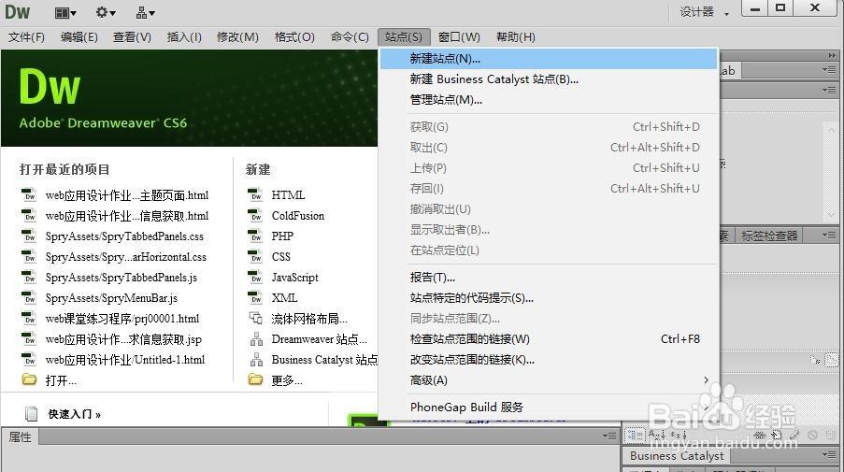Open recent file web课堂练习程序/prj00001.html
The height and width of the screenshot is (472, 844).
122,319
